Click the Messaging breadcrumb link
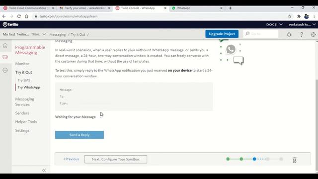Screen dimensions: 318x179 (x=58, y=35)
